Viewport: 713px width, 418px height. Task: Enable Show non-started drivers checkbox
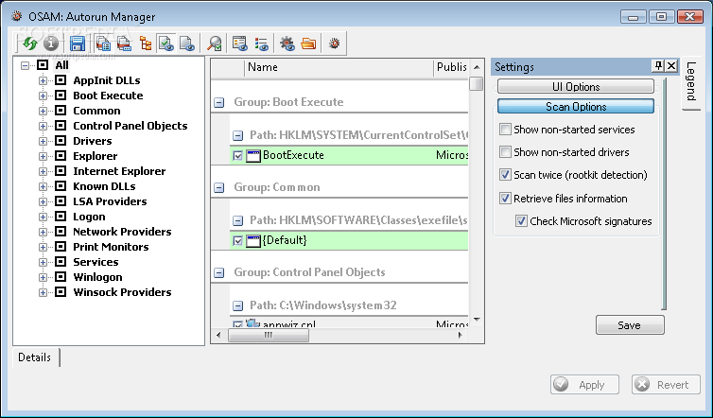click(505, 152)
